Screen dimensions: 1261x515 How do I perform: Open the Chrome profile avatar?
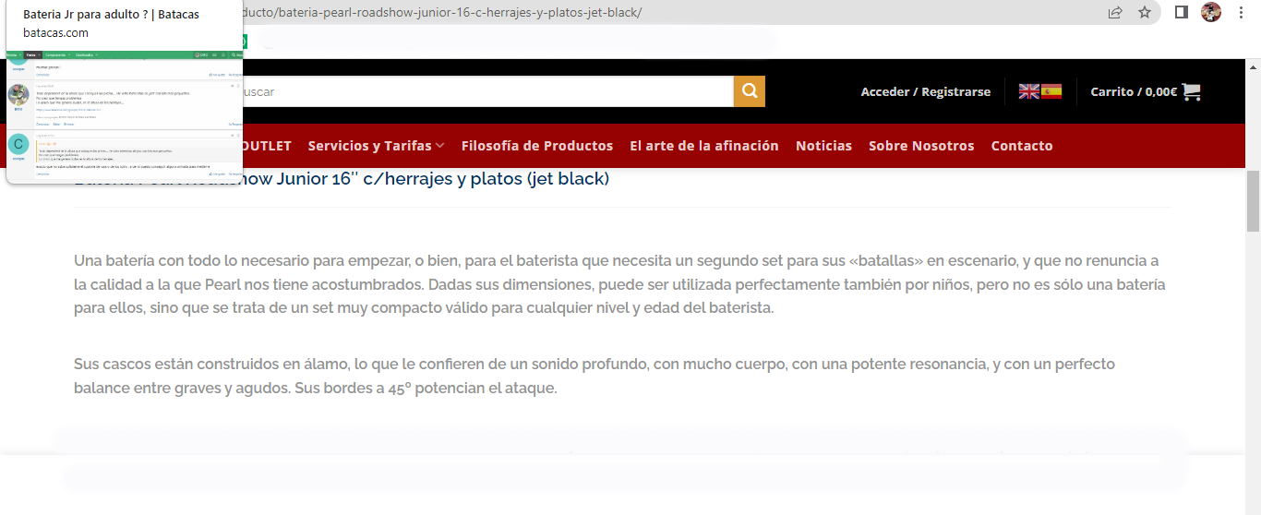tap(1211, 12)
